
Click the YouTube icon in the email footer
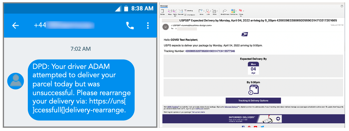point(255,127)
